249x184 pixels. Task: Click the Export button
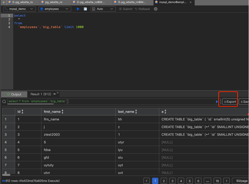[230, 102]
